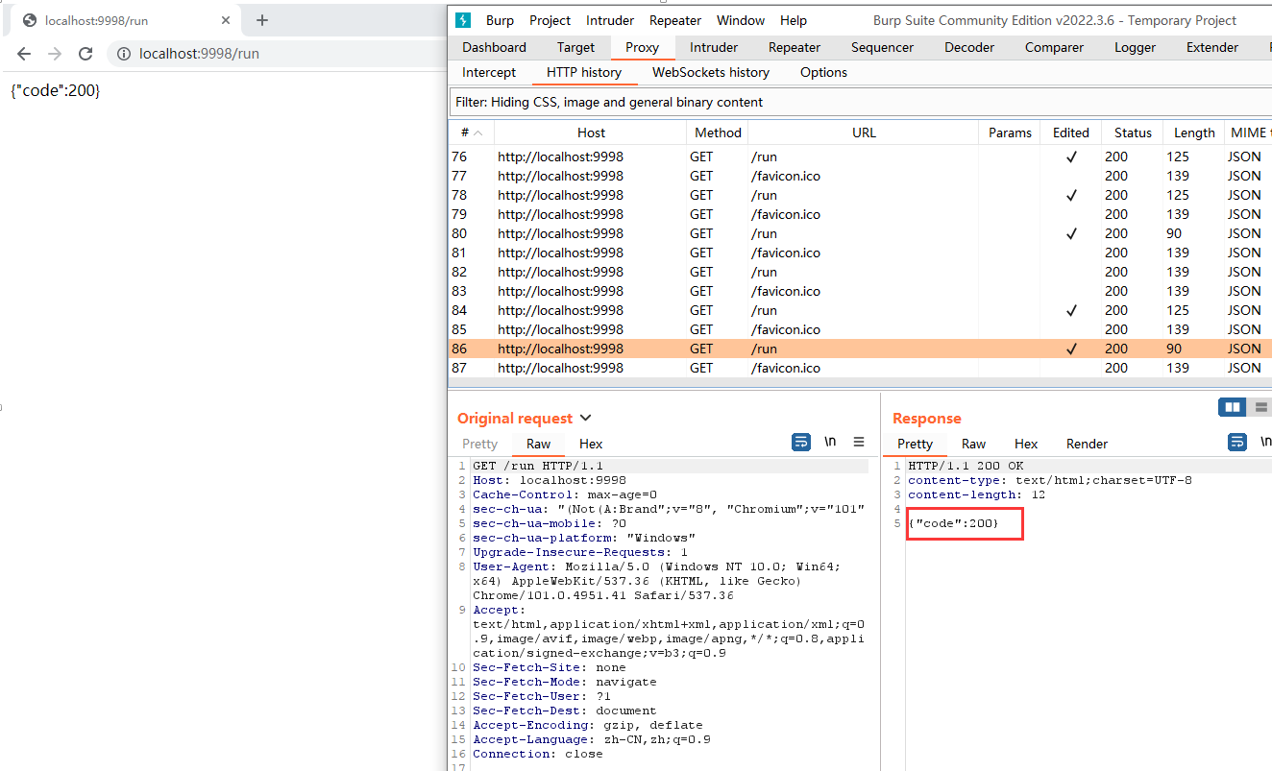Switch to WebSockets history sub-tab
Viewport: 1272px width, 771px height.
[710, 72]
